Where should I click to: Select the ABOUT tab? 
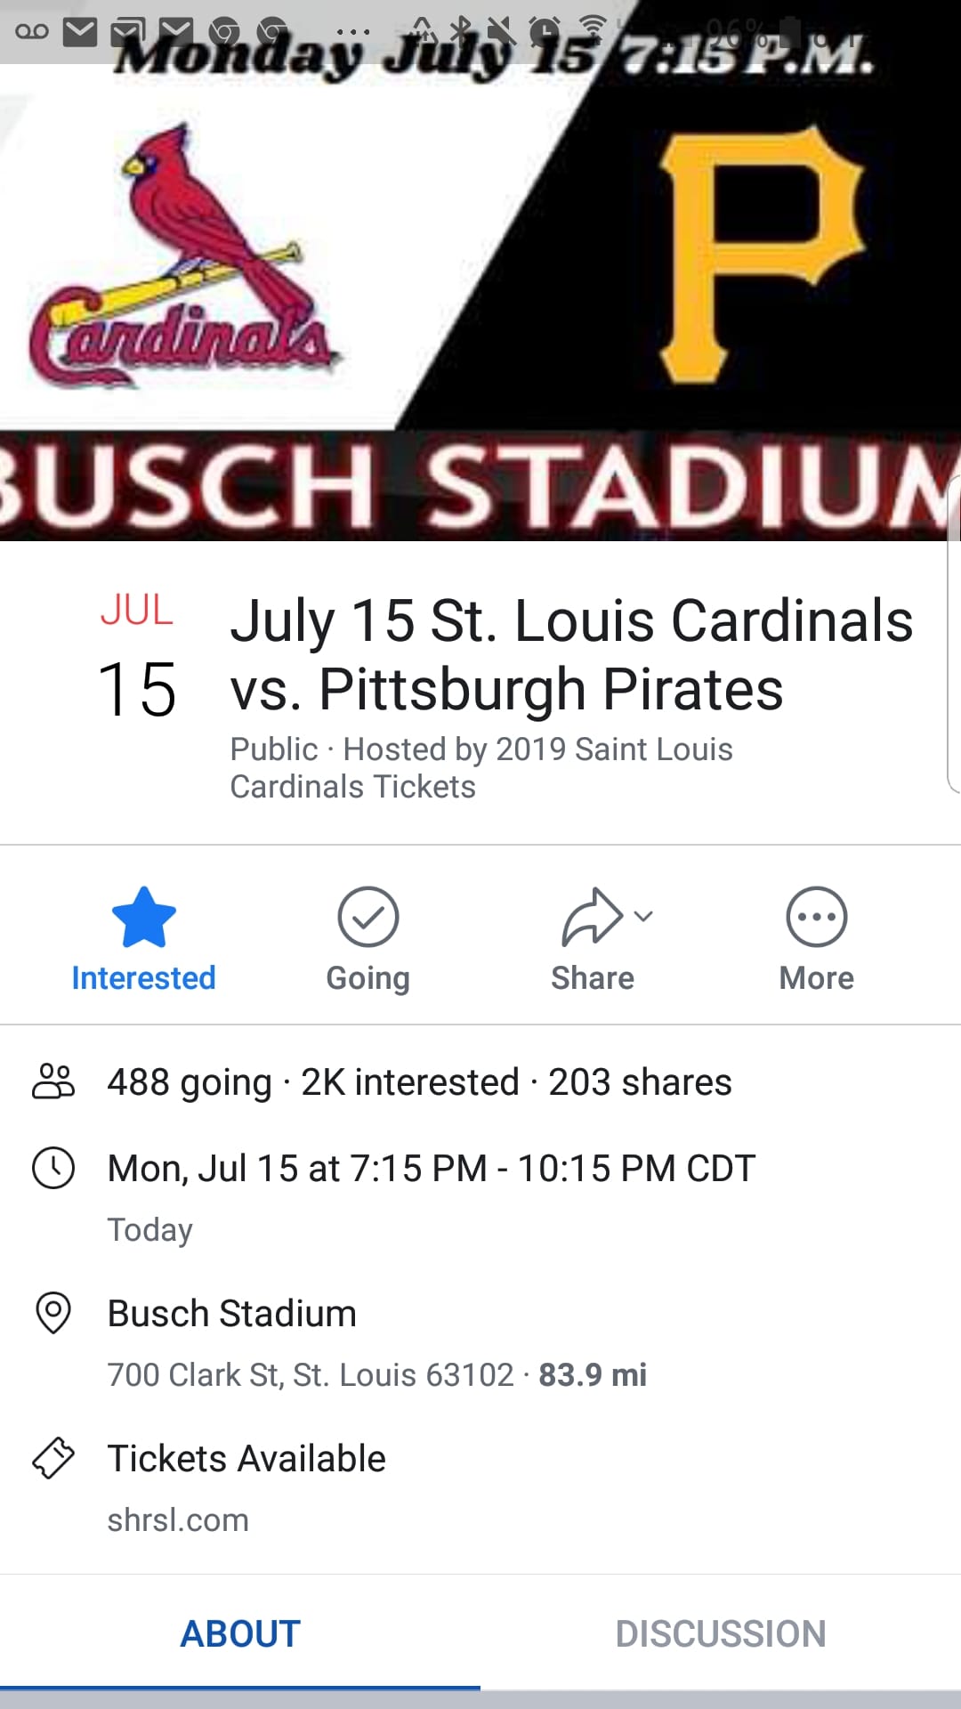[240, 1633]
